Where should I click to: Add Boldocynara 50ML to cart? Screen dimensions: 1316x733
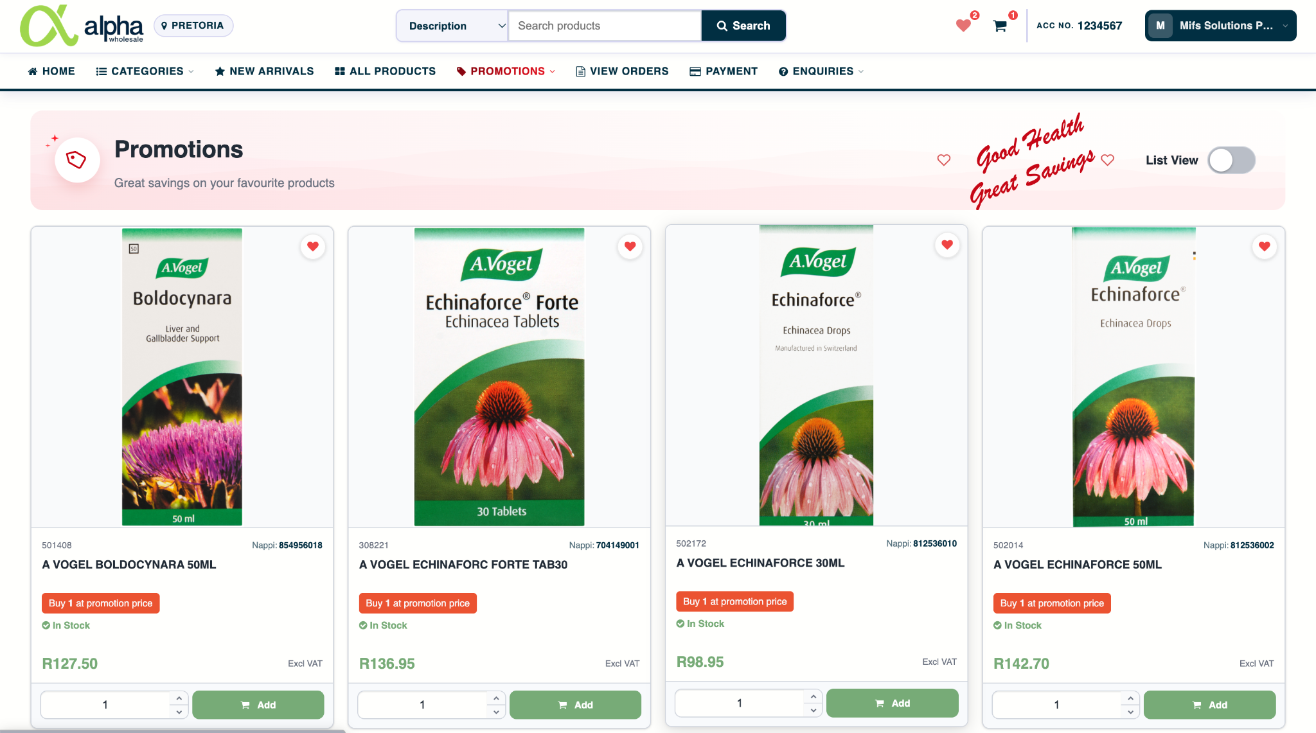[x=258, y=705]
